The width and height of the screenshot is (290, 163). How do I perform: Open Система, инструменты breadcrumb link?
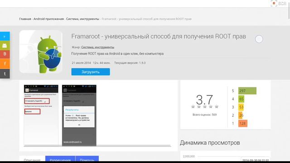tap(82, 19)
